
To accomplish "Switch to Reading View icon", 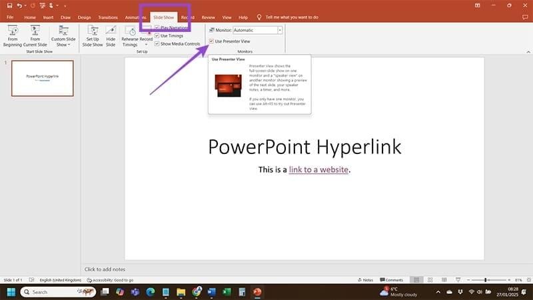I will [x=444, y=280].
